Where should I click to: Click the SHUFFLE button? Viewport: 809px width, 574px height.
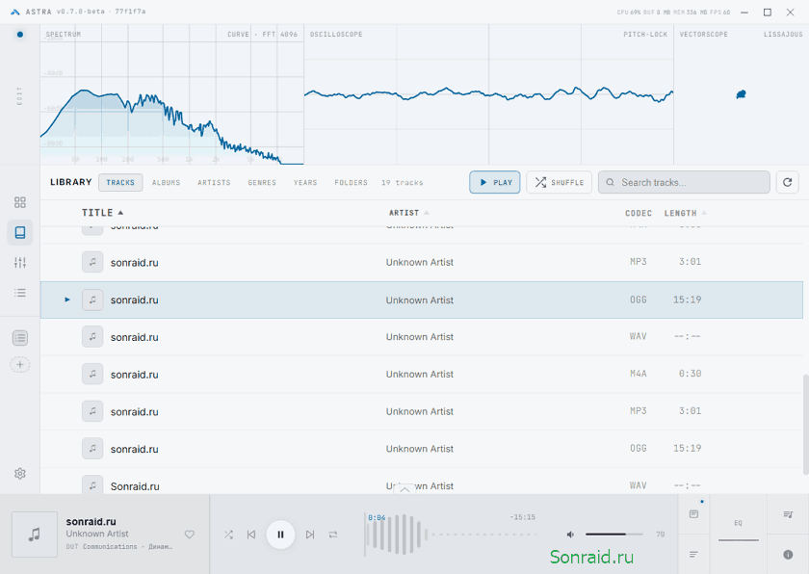[x=559, y=182]
